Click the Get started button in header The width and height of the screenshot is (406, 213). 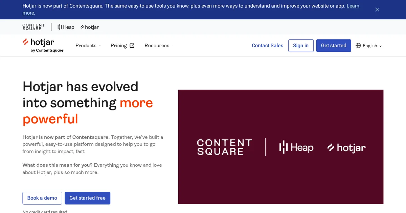pos(334,46)
